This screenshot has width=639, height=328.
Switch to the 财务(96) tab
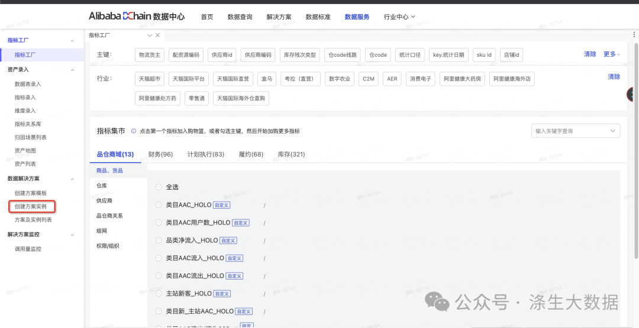160,155
